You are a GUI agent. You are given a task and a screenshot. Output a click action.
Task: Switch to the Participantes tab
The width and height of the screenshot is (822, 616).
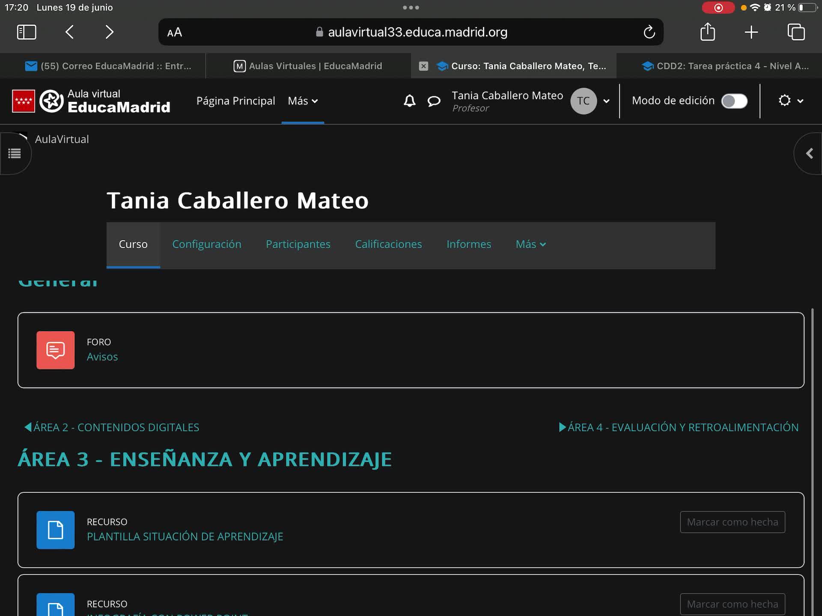298,244
